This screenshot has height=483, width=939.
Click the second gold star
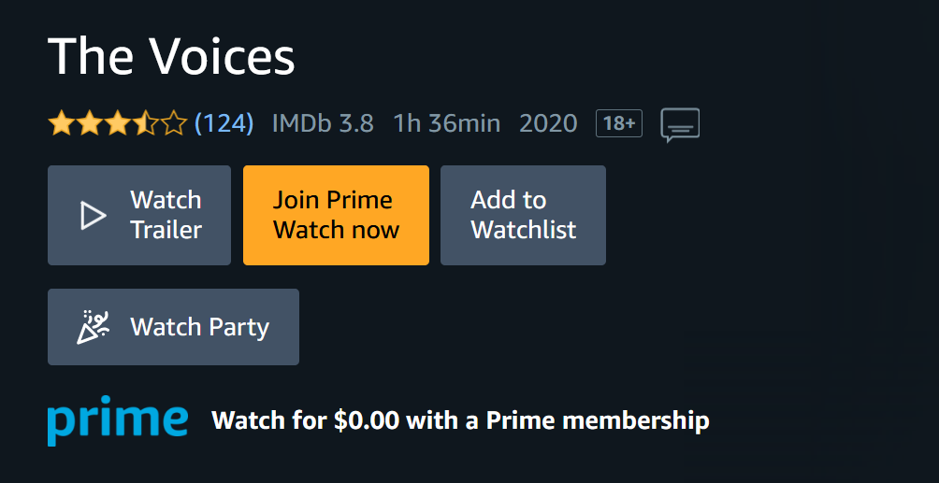(90, 123)
